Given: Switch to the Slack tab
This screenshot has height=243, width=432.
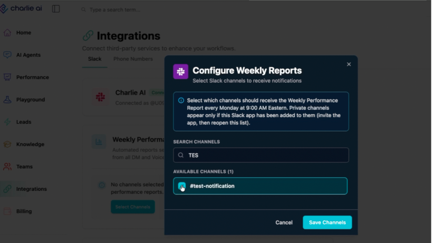Looking at the screenshot, I should click(94, 59).
